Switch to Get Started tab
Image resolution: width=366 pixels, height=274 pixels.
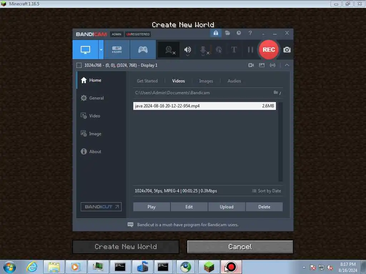pos(147,81)
